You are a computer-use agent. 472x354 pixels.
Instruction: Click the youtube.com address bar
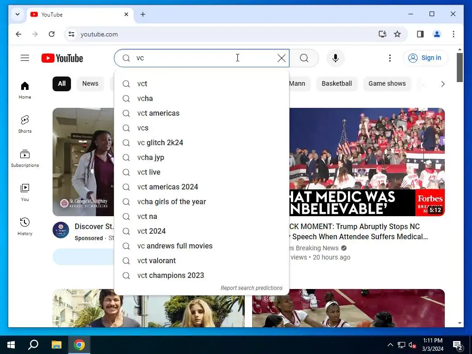coord(223,34)
